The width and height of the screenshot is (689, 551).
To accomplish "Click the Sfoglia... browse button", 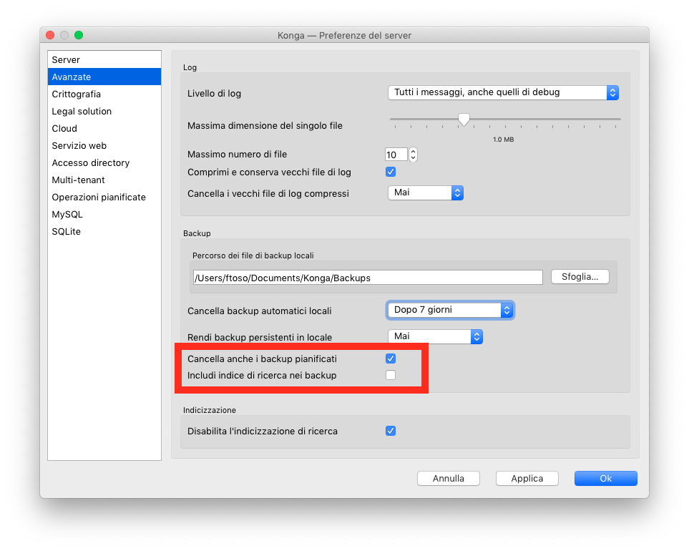I will point(580,277).
